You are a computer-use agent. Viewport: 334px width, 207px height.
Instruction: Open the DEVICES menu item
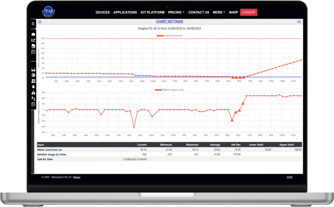tap(103, 12)
